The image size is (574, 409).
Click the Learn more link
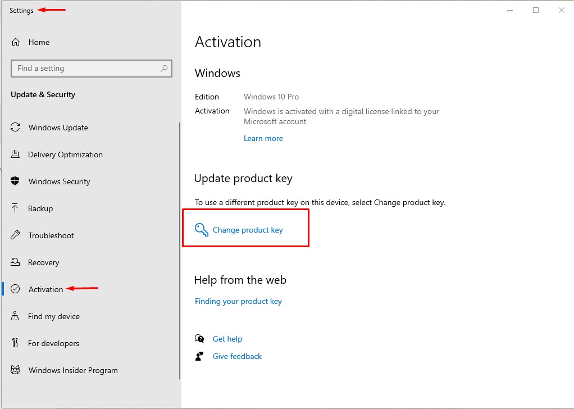click(263, 138)
